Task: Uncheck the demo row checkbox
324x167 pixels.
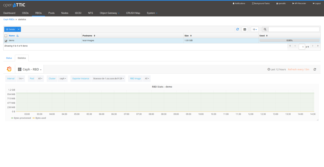Action: [x=6, y=41]
